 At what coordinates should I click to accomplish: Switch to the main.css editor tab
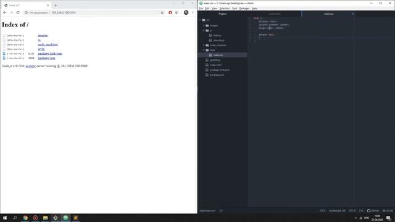point(329,14)
